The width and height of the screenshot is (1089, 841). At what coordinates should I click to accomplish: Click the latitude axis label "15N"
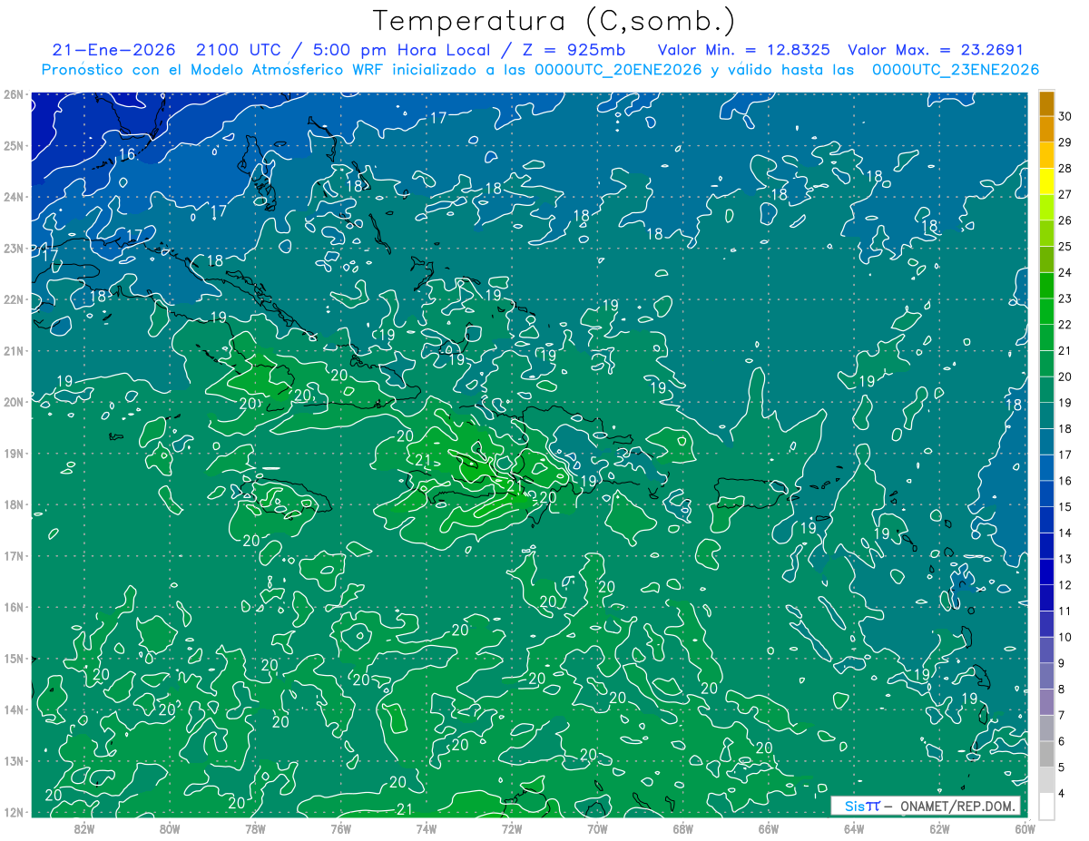click(x=14, y=658)
